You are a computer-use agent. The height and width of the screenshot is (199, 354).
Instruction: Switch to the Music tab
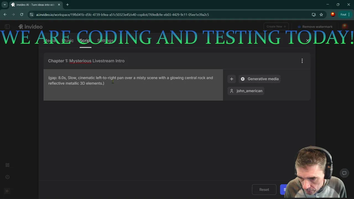(x=67, y=41)
